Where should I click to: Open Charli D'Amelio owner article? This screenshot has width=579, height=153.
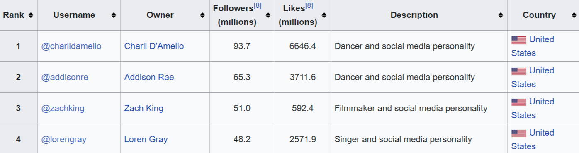pyautogui.click(x=154, y=46)
